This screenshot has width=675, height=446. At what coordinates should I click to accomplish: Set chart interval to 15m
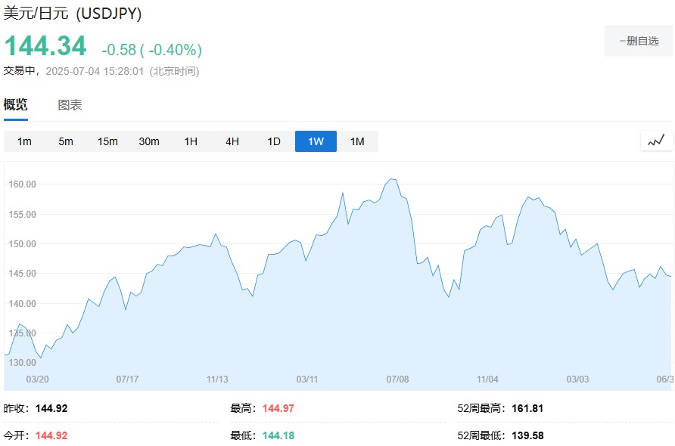coord(107,141)
